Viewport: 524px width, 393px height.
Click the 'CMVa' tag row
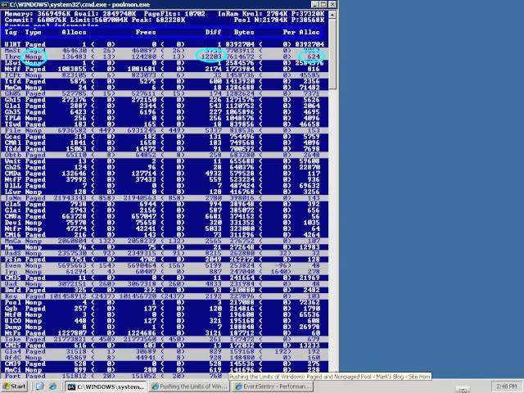pos(164,216)
